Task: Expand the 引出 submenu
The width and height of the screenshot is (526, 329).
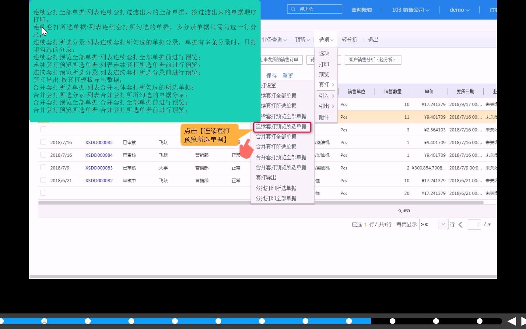Action: click(326, 106)
